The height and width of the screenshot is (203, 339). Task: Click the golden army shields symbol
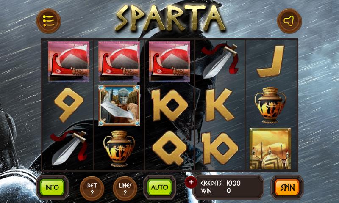coord(270,148)
